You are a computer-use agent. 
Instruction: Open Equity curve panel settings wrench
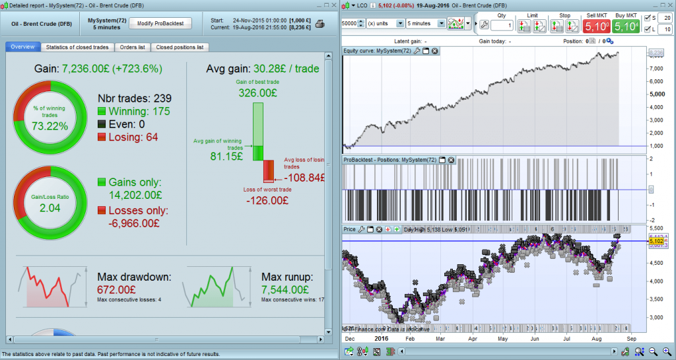[x=417, y=51]
